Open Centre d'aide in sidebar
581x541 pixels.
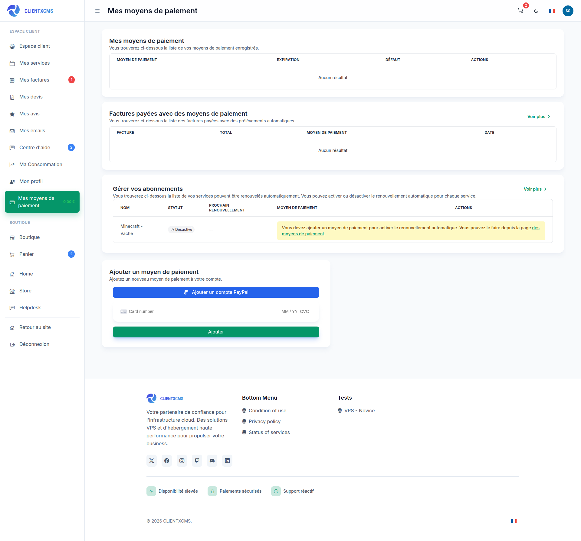[42, 147]
